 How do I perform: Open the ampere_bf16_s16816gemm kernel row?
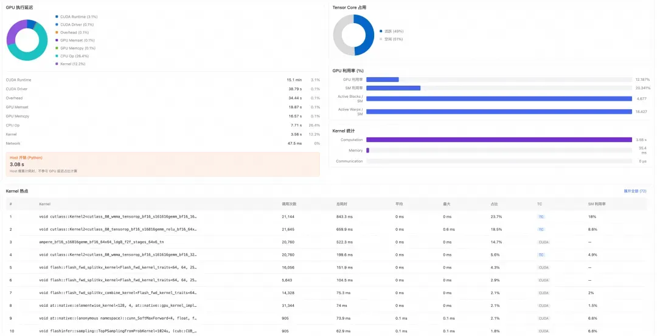click(328, 242)
